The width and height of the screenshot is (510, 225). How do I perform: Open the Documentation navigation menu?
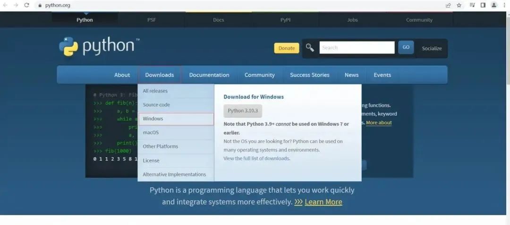pos(209,75)
